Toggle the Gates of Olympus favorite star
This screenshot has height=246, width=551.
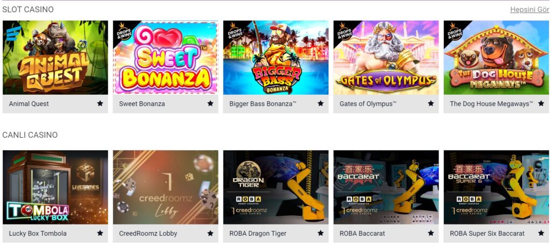point(431,104)
